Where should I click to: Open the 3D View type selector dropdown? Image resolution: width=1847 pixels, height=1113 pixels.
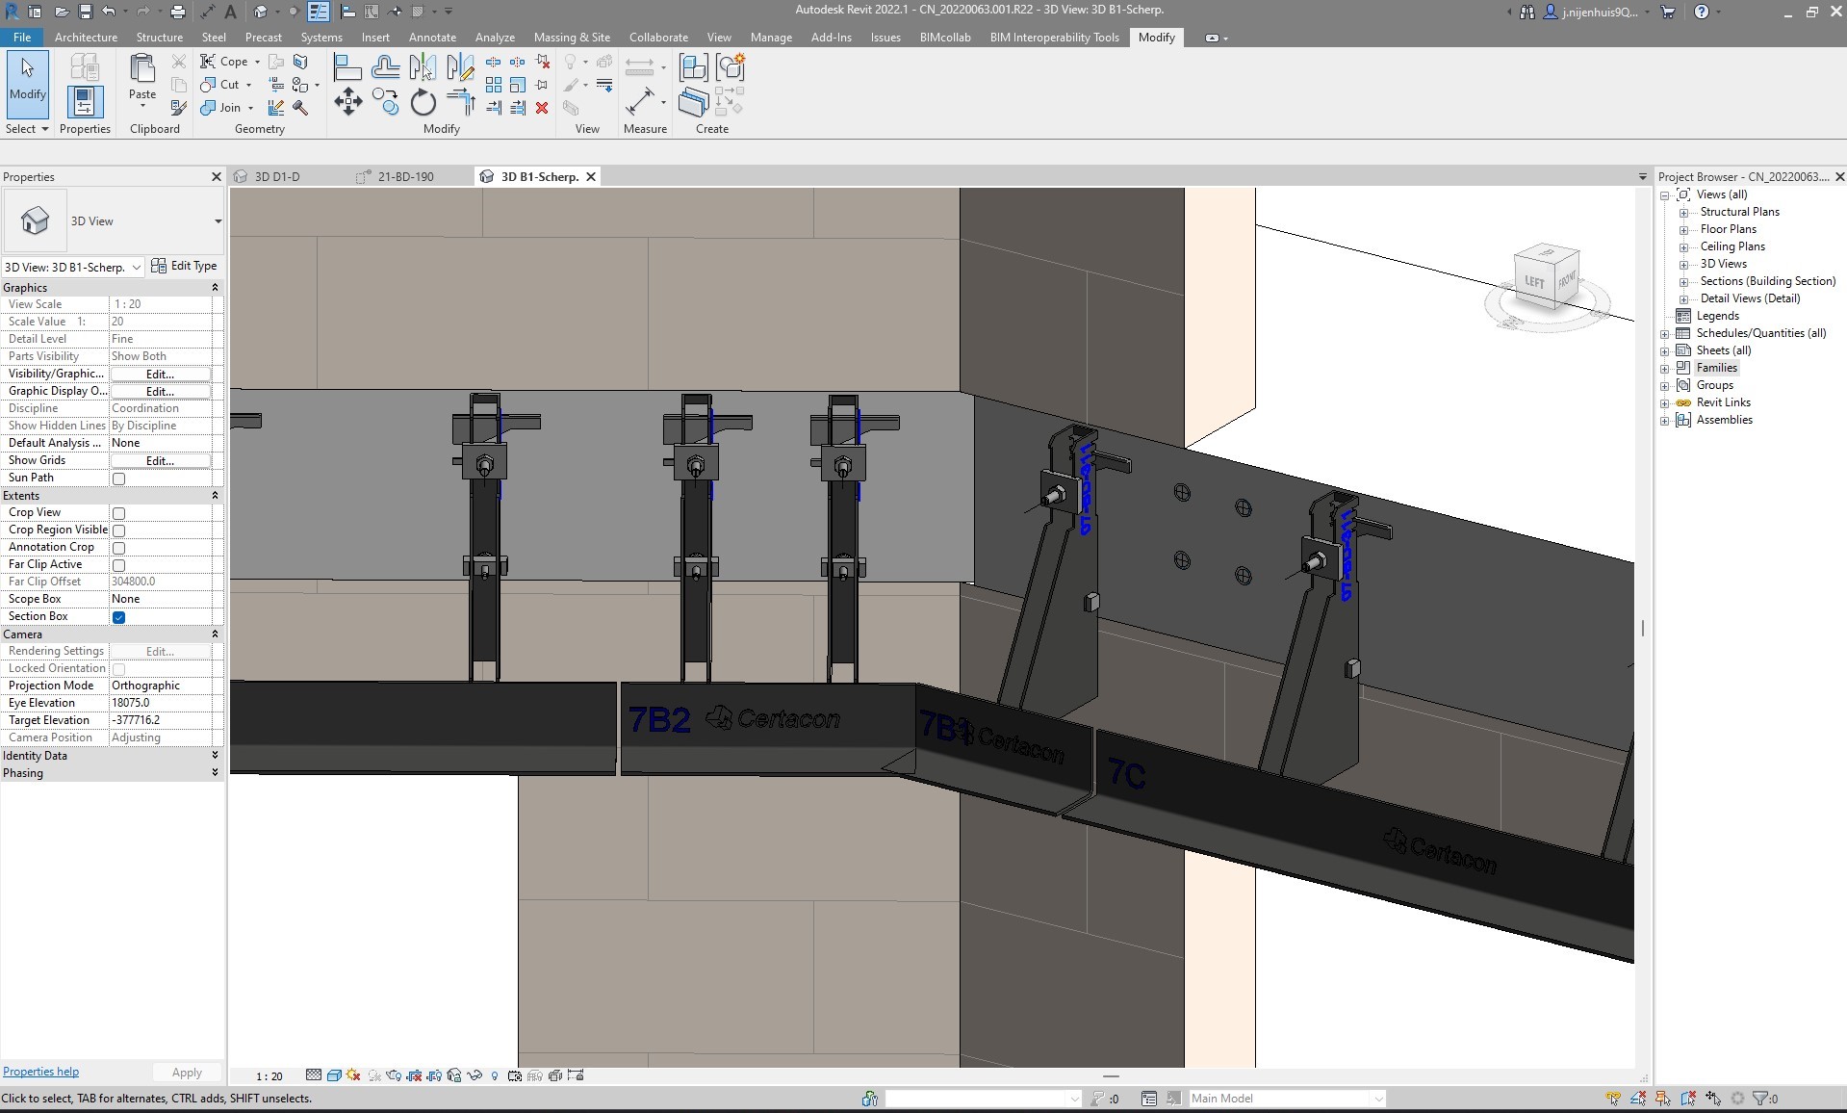pos(218,221)
